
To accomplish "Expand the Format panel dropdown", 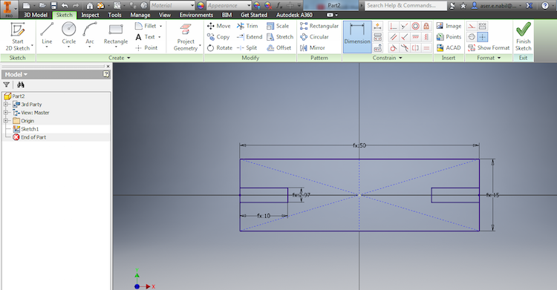I will click(x=489, y=58).
